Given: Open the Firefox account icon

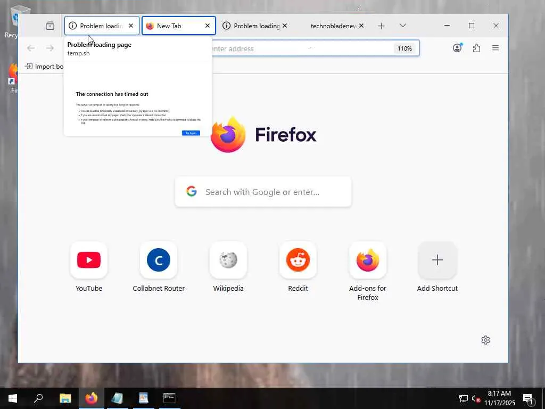Looking at the screenshot, I should (457, 48).
